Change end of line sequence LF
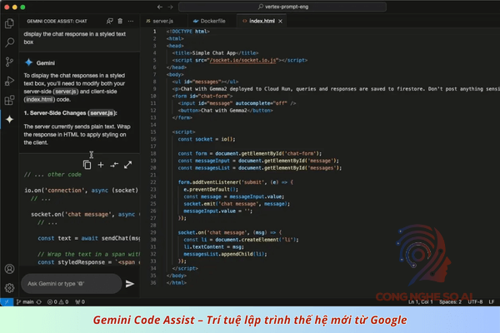 point(492,301)
